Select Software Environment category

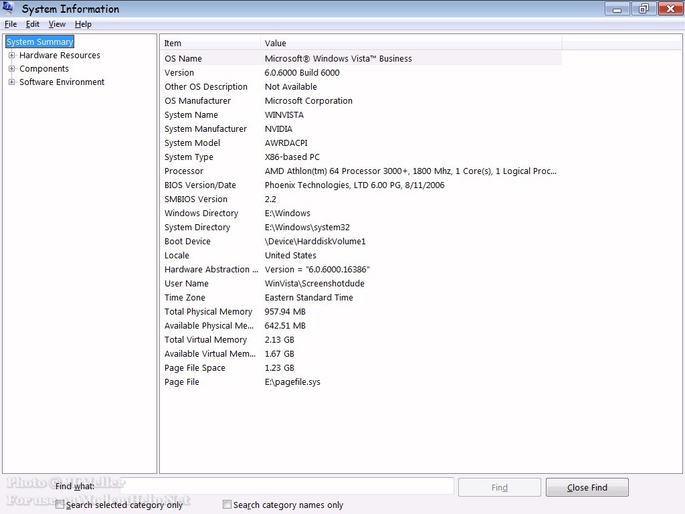[x=62, y=82]
